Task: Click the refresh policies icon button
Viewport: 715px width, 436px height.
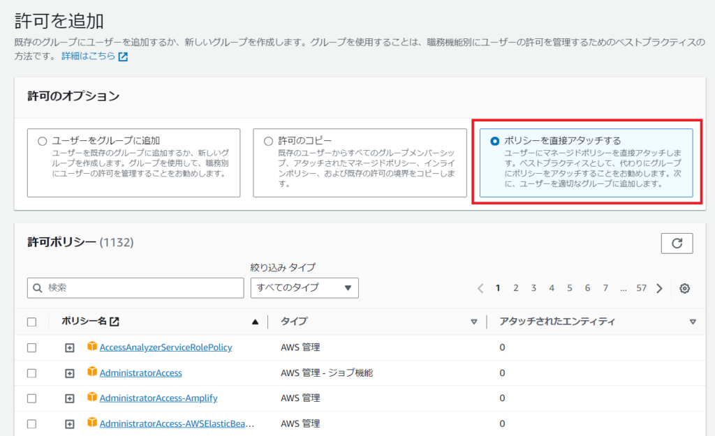Action: click(x=677, y=243)
